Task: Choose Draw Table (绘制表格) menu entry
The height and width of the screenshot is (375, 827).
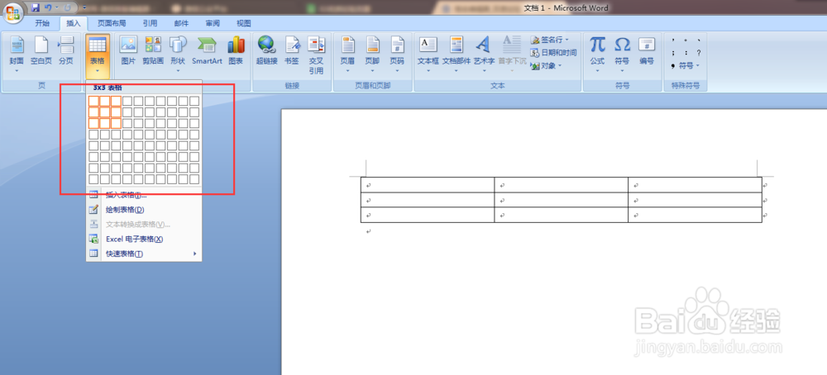Action: coord(143,210)
